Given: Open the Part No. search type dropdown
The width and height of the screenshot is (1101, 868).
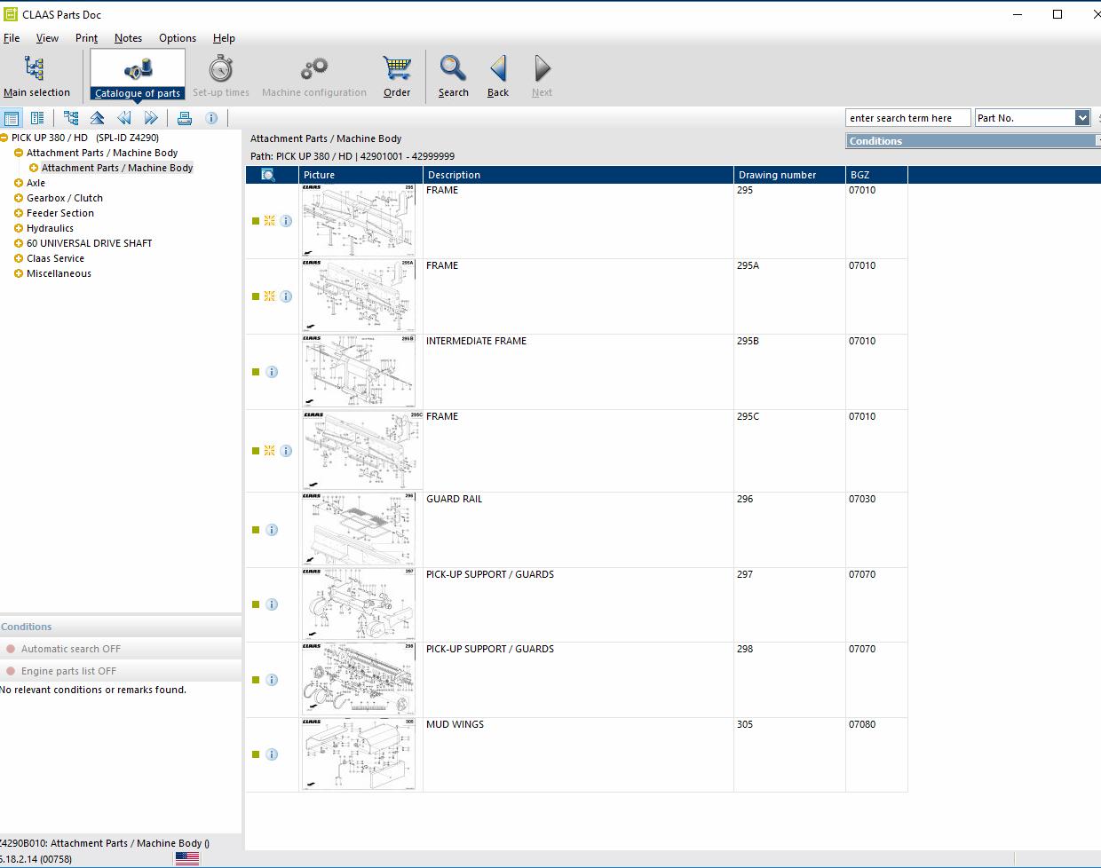Looking at the screenshot, I should 1081,118.
